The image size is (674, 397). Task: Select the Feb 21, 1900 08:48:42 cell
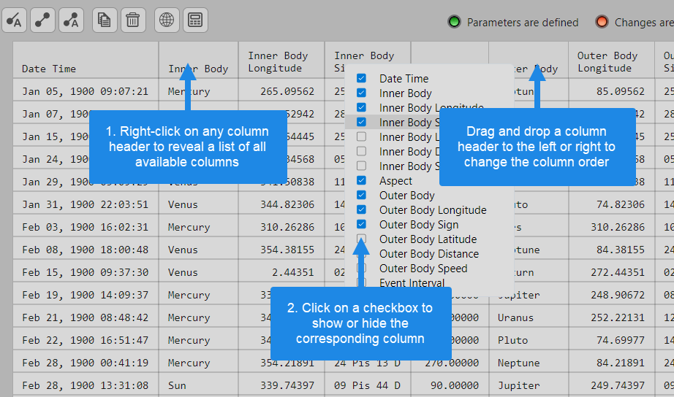[86, 316]
